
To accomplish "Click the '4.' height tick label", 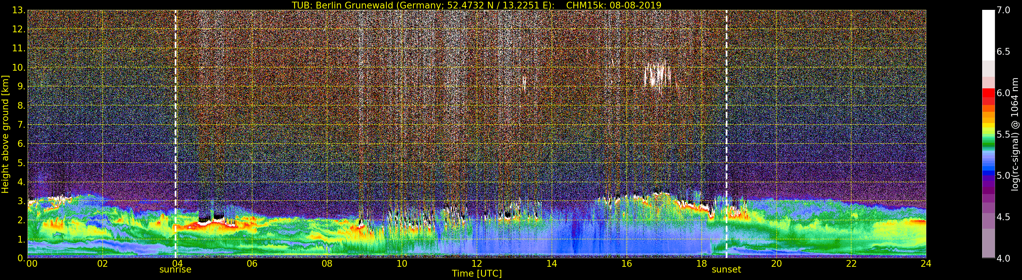I will [21, 182].
